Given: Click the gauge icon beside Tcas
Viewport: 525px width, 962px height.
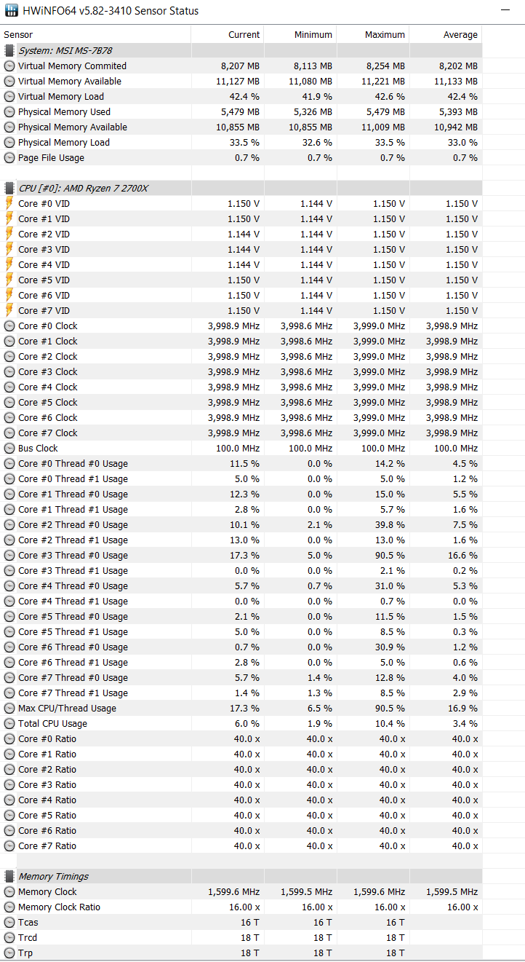Looking at the screenshot, I should (9, 922).
